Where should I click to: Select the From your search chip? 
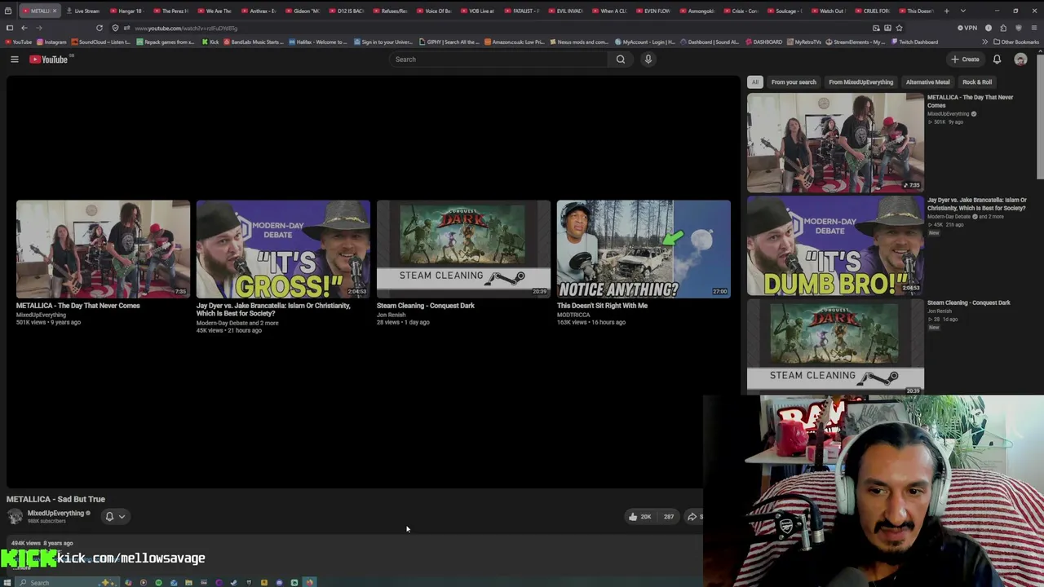click(794, 82)
